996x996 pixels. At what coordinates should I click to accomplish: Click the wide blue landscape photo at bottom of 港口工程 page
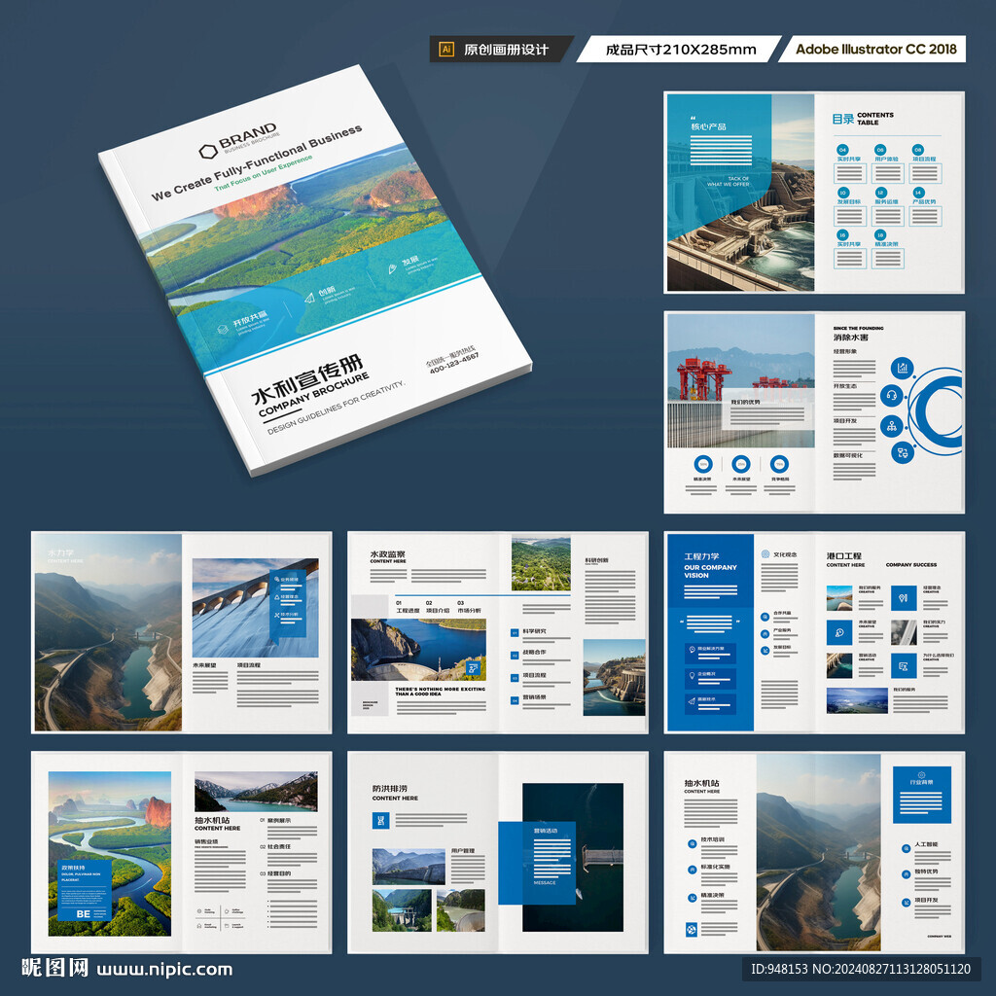(x=856, y=700)
